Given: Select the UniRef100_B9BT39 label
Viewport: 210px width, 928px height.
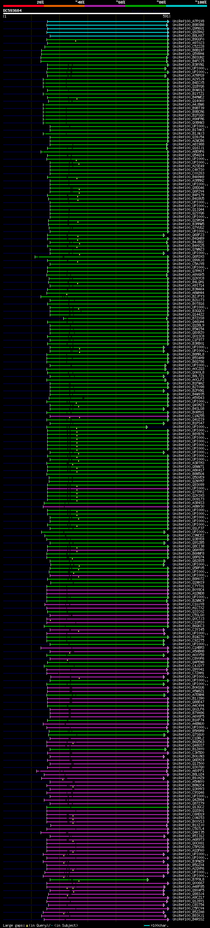Looking at the screenshot, I should click(x=188, y=108).
